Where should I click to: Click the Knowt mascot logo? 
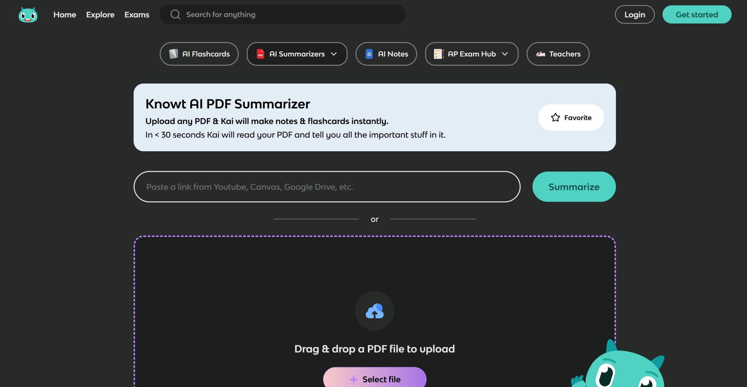point(28,15)
